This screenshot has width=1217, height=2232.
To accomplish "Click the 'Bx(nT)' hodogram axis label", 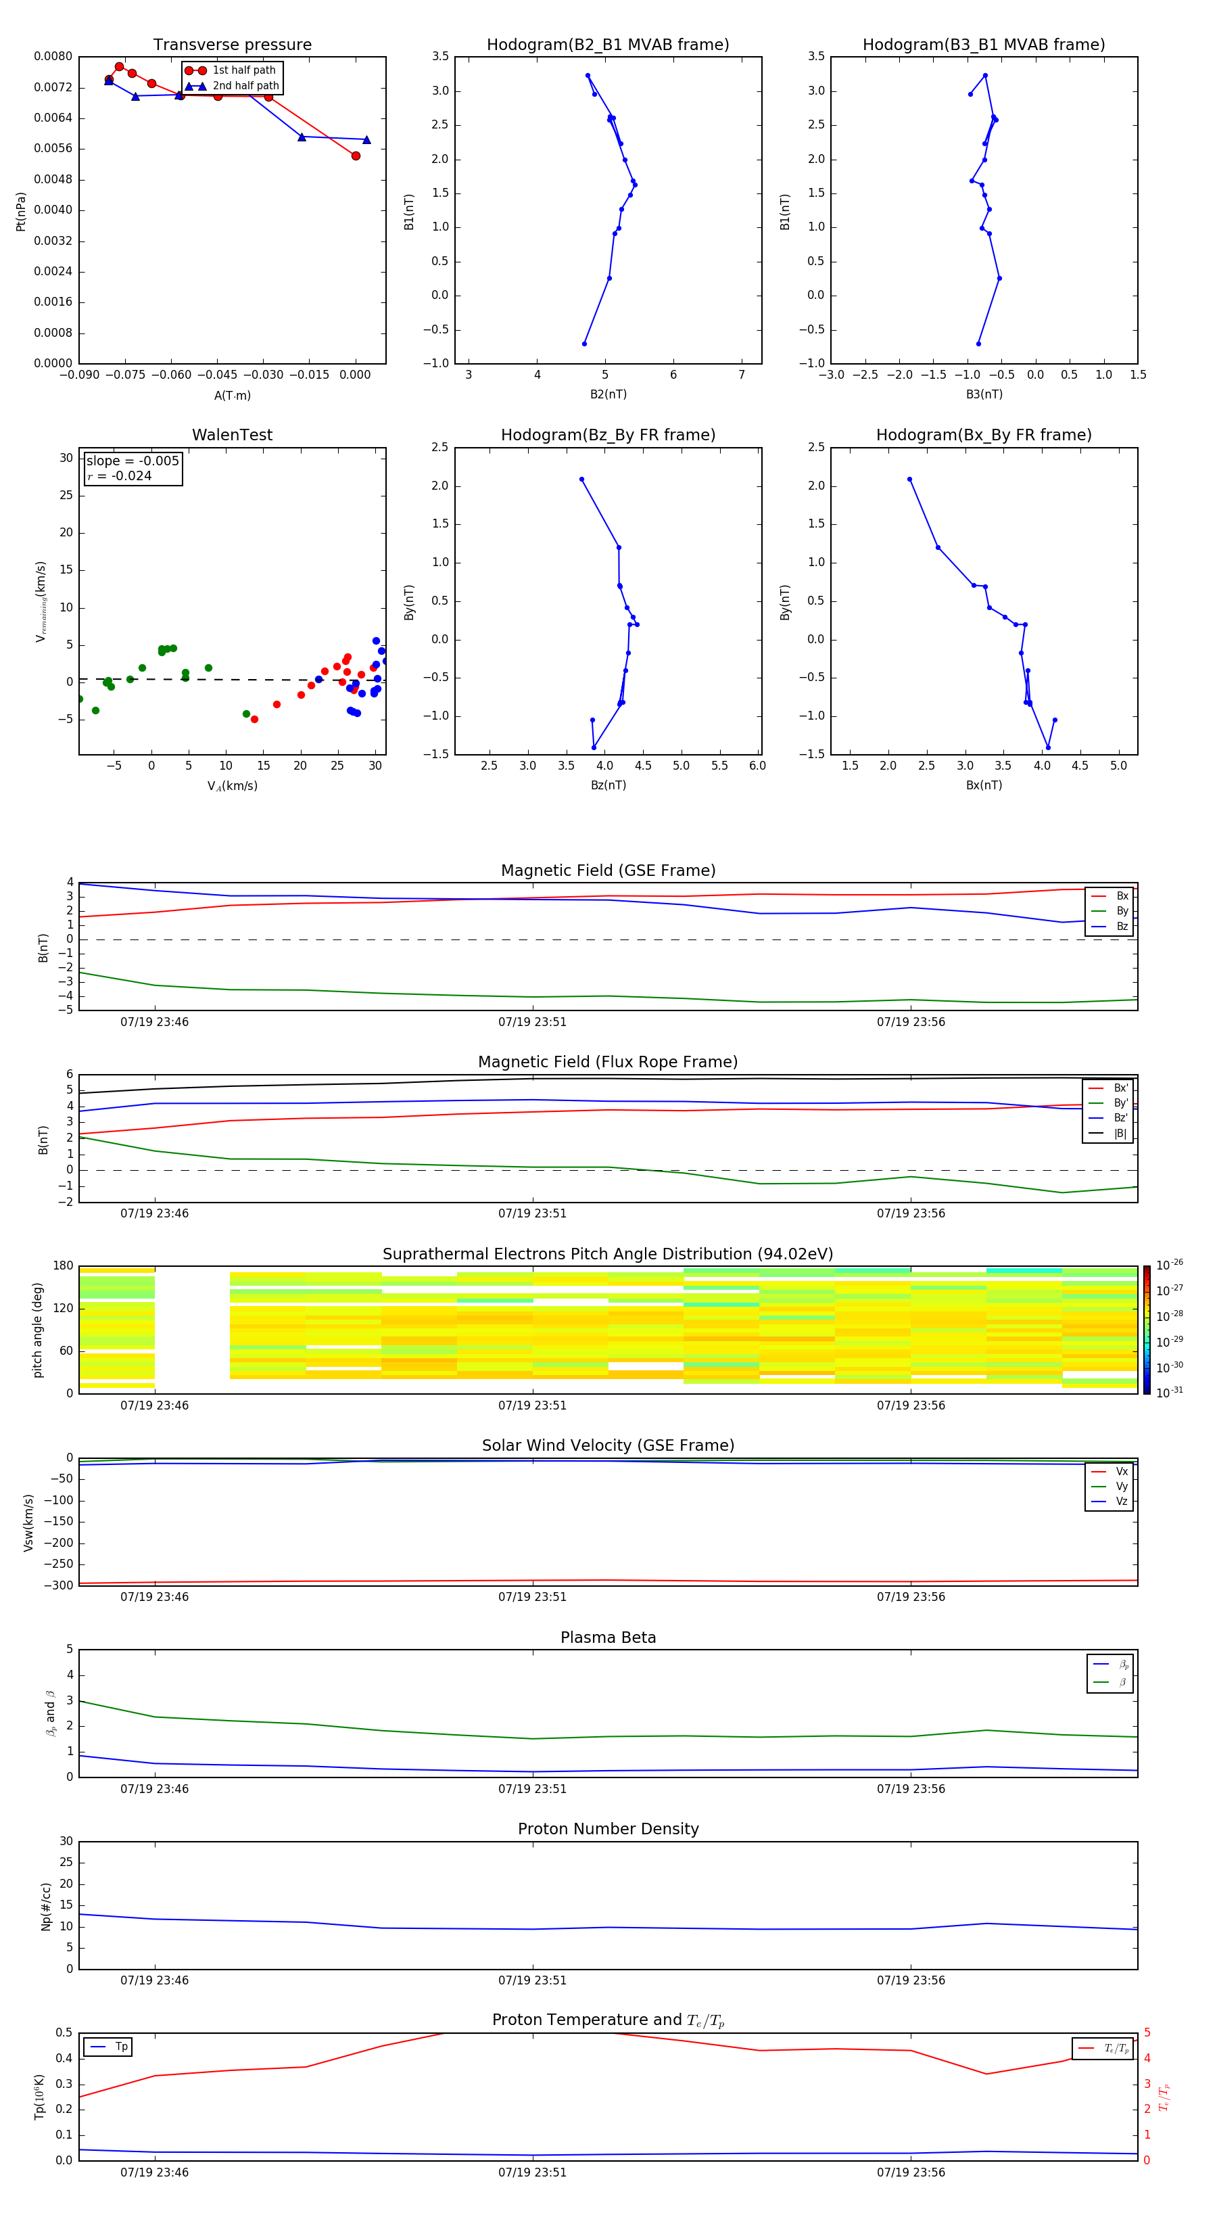I will (984, 785).
